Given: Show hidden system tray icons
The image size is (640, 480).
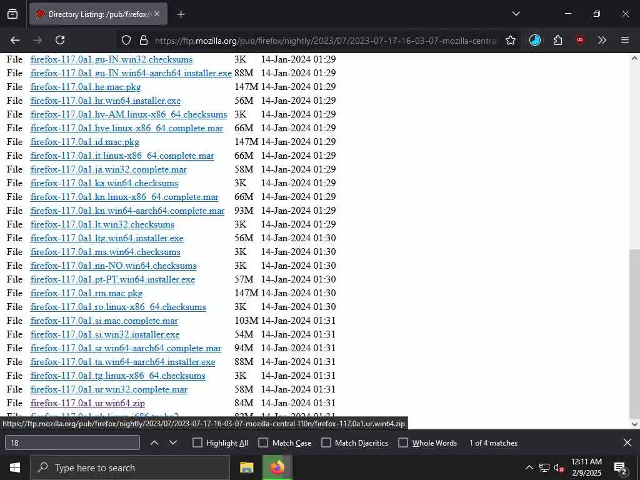Looking at the screenshot, I should coord(529,467).
